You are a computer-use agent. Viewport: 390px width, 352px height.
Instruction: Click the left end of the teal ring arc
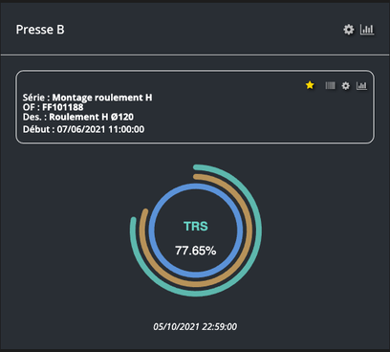point(134,220)
